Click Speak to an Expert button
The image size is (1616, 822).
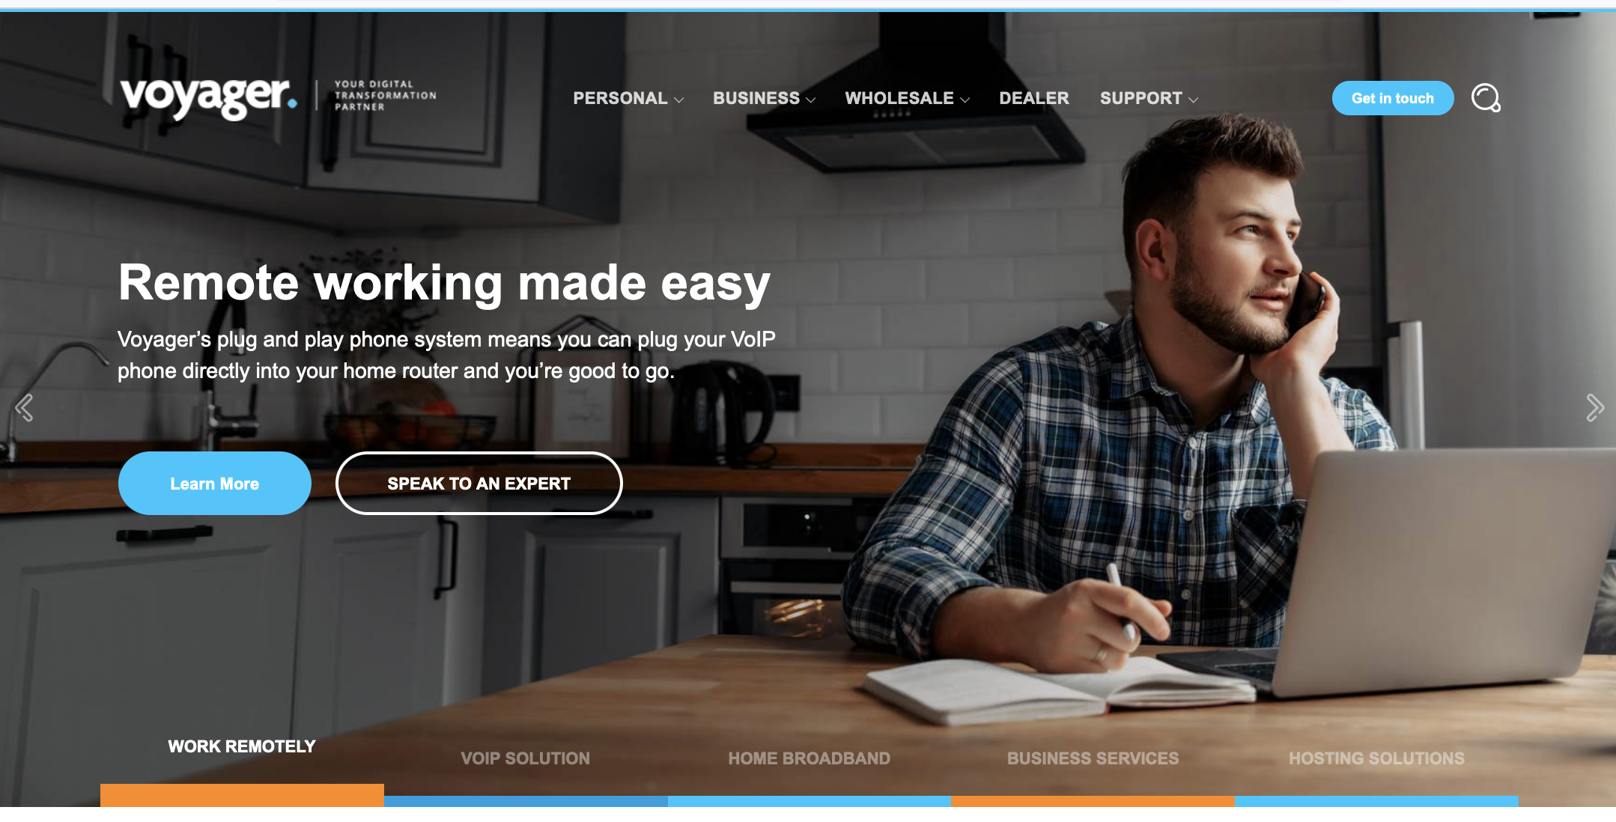point(479,484)
